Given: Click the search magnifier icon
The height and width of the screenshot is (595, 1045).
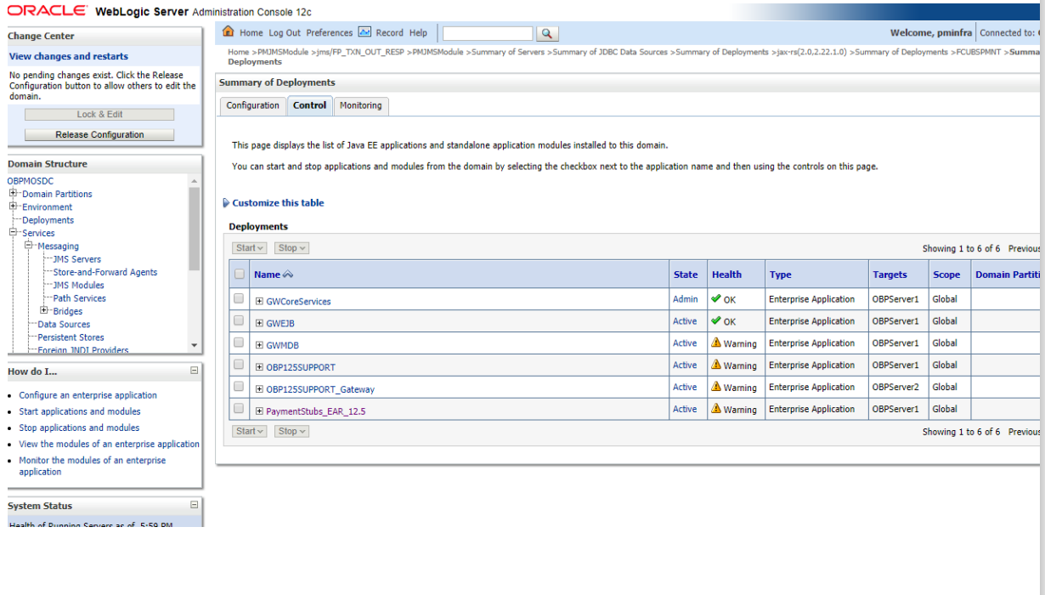Looking at the screenshot, I should [546, 33].
